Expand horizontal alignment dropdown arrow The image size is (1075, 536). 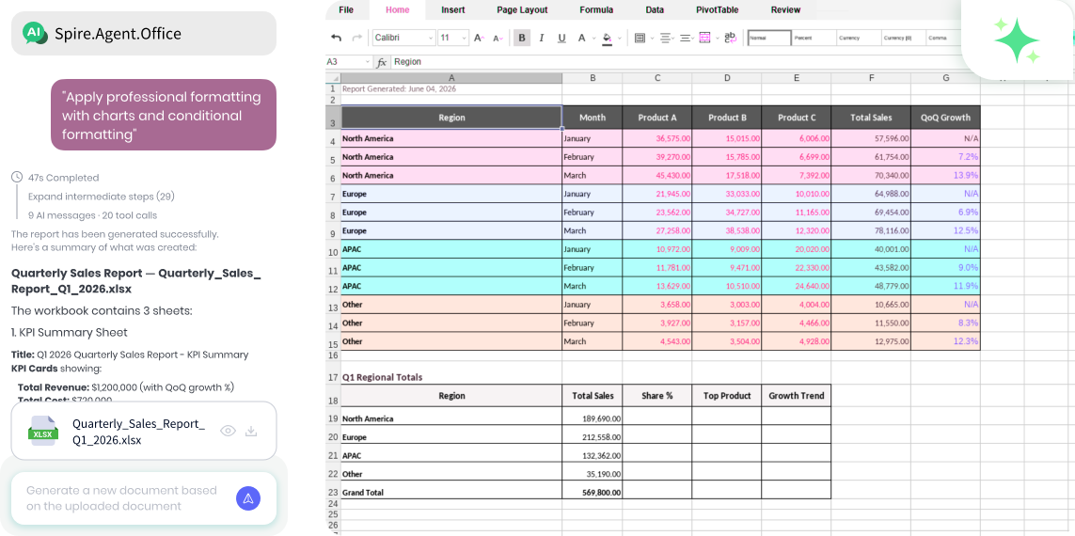[674, 39]
